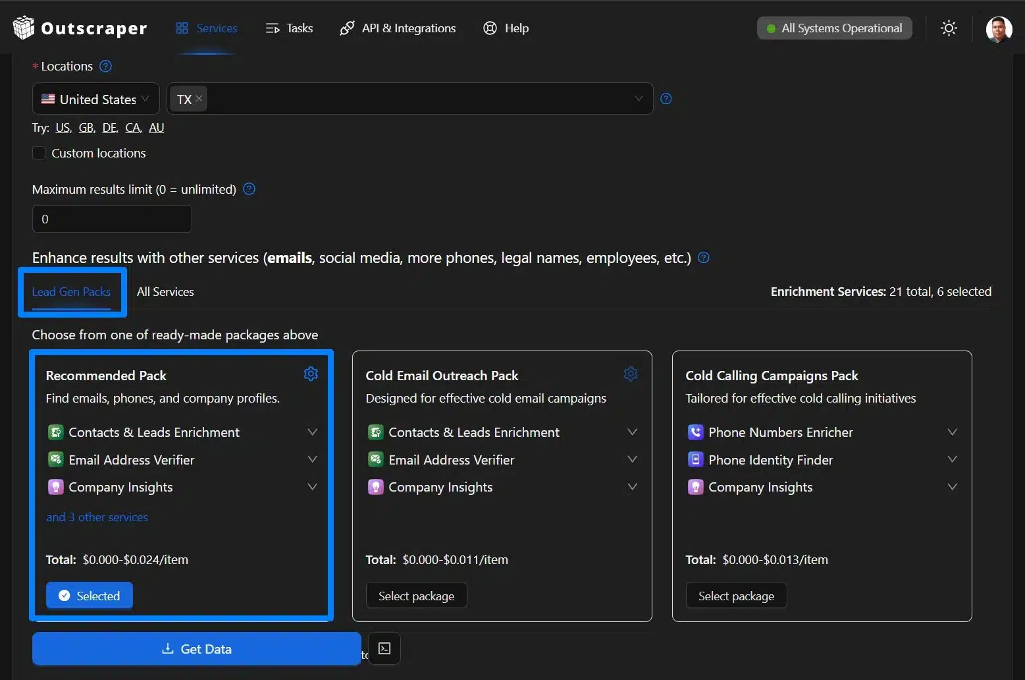Click help icon beside Maximum results limit
Image resolution: width=1025 pixels, height=680 pixels.
pyautogui.click(x=249, y=189)
